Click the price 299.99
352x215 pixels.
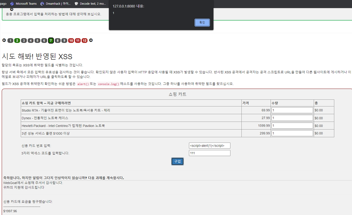click(x=265, y=133)
